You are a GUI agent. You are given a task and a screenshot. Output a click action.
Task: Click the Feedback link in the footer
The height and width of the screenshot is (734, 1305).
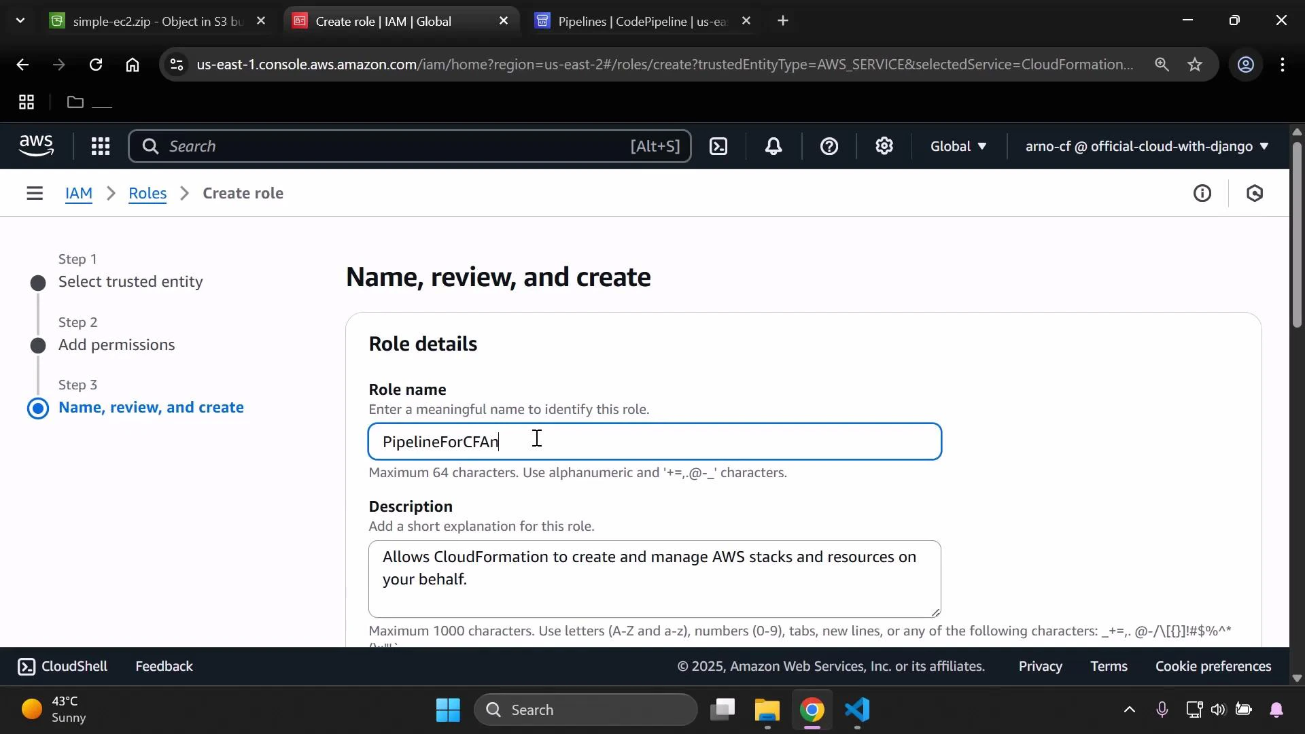tap(163, 666)
